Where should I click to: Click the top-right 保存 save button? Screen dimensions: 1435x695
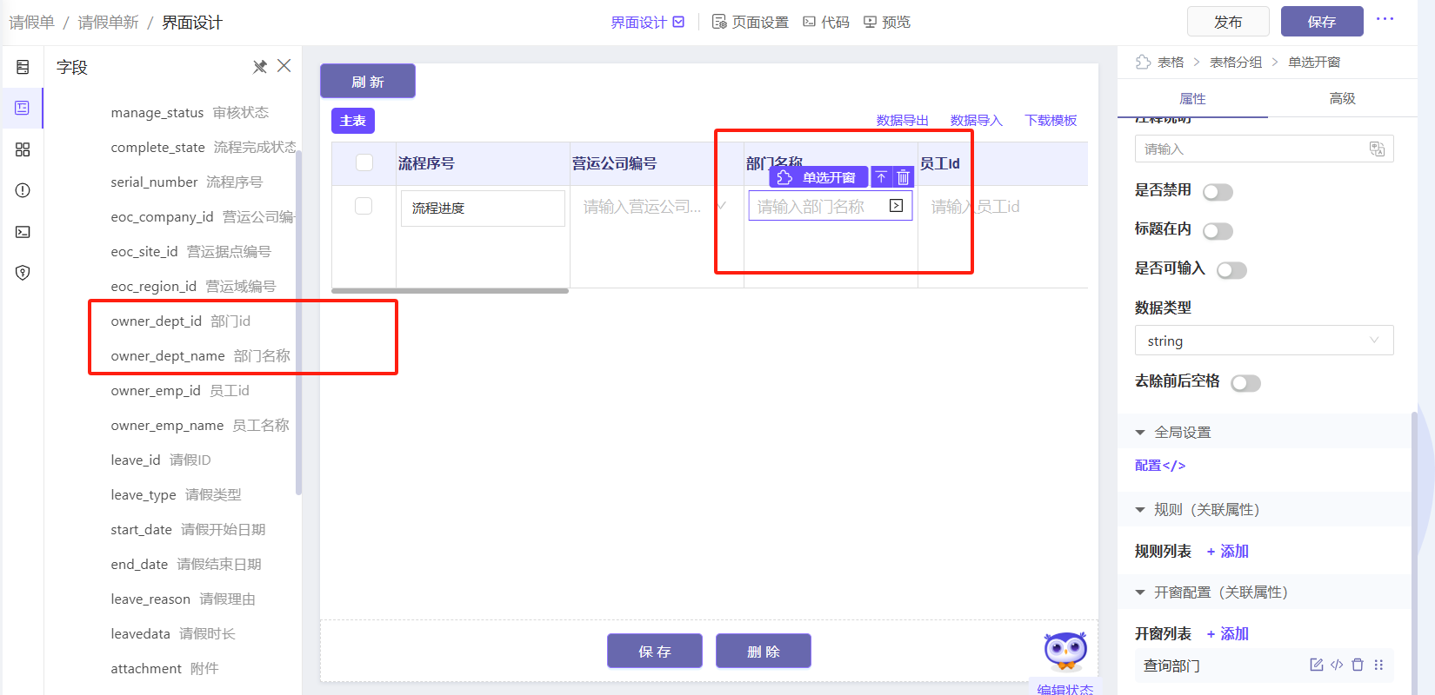(x=1322, y=22)
